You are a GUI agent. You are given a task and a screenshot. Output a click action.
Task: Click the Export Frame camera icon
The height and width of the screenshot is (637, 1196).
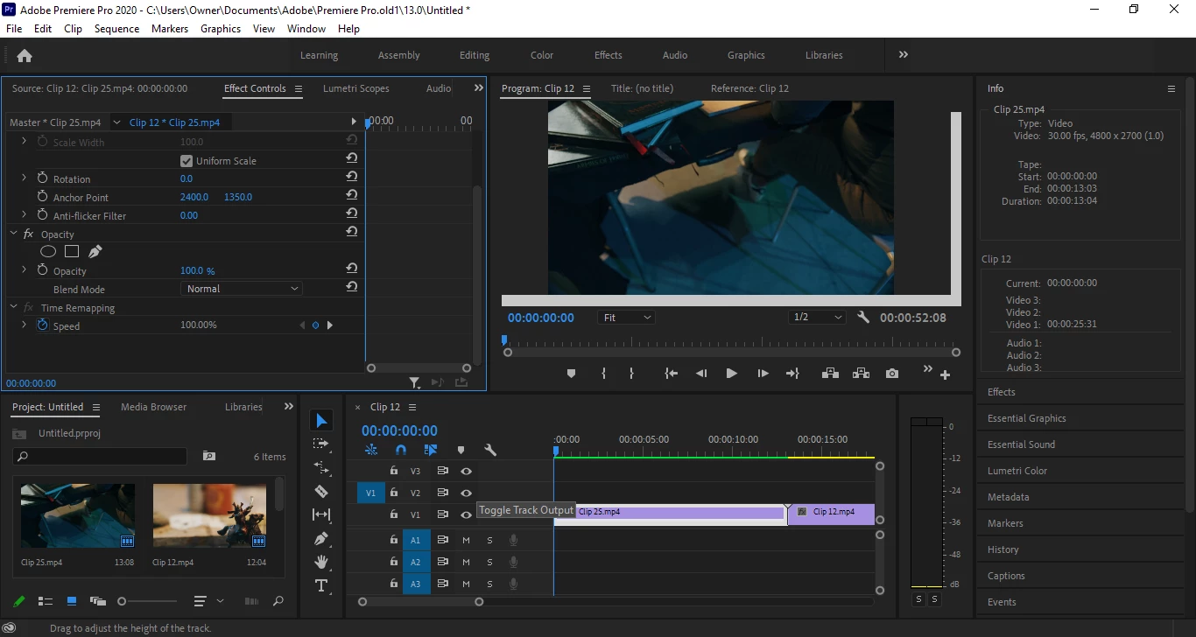pos(891,374)
